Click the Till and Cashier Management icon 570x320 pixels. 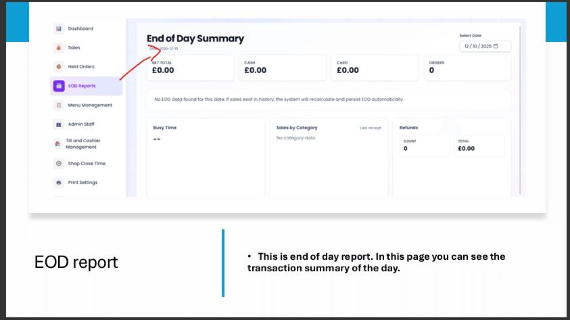point(59,144)
